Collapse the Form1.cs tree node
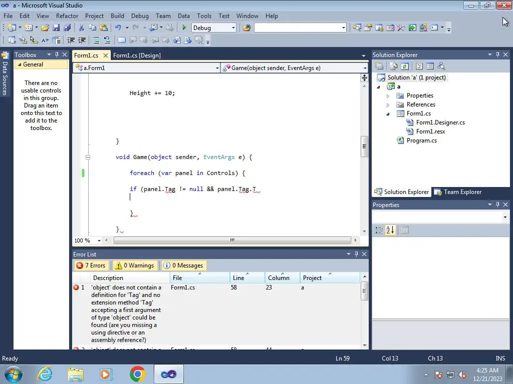513x384 pixels. [x=388, y=114]
